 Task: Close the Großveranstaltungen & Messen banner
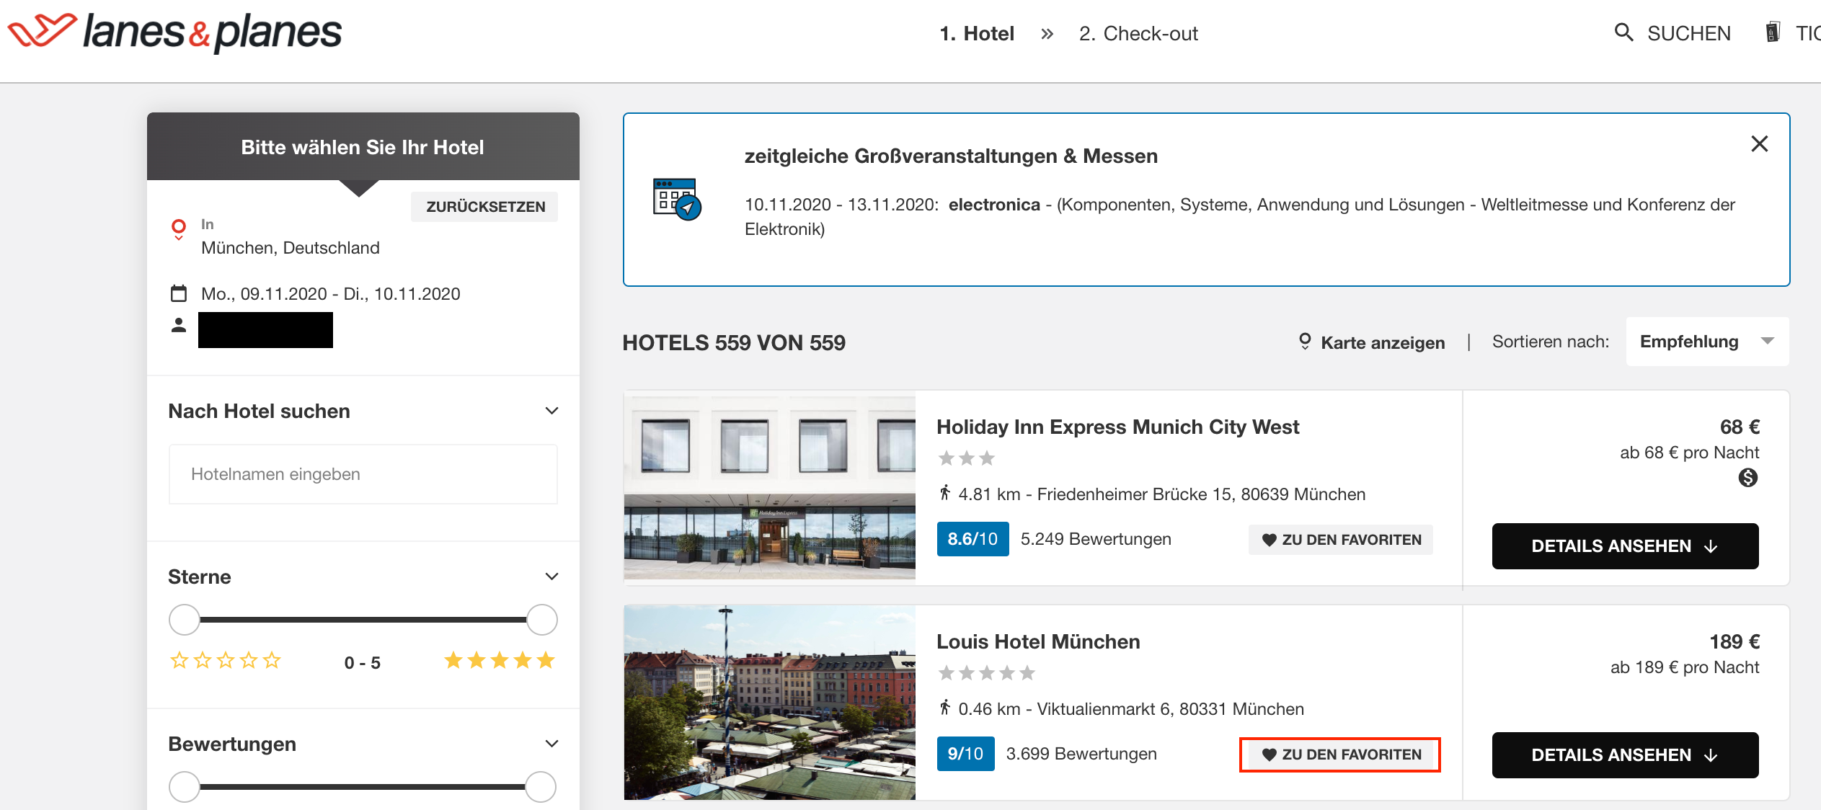coord(1760,143)
